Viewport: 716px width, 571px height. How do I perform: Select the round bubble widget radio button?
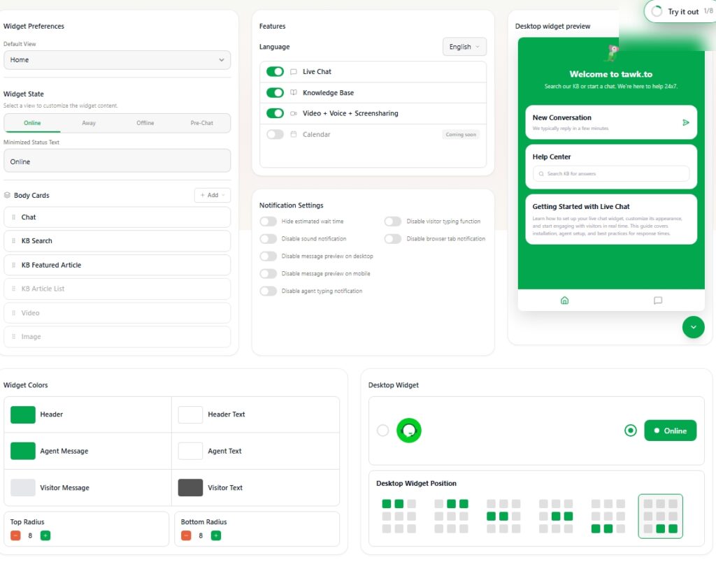[x=382, y=431]
